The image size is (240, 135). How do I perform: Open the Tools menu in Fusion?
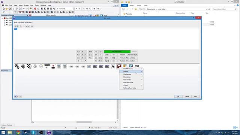click(x=37, y=5)
